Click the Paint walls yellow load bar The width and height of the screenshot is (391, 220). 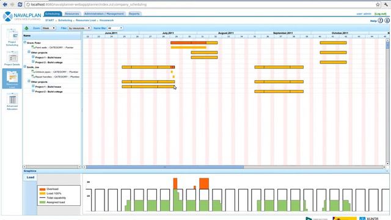189,48
